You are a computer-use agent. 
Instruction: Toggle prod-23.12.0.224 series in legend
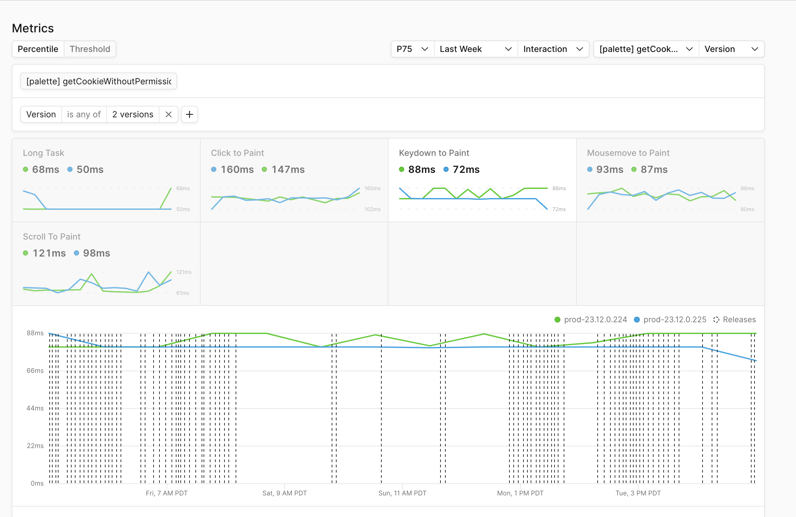tap(591, 320)
